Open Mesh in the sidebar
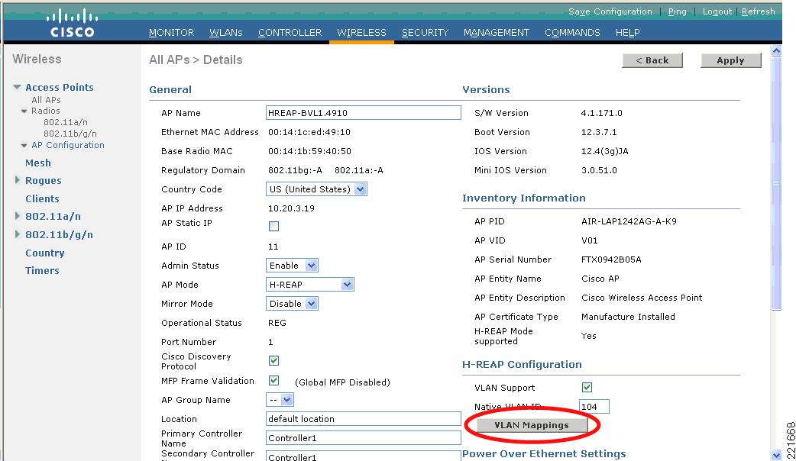The image size is (796, 461). tap(38, 163)
